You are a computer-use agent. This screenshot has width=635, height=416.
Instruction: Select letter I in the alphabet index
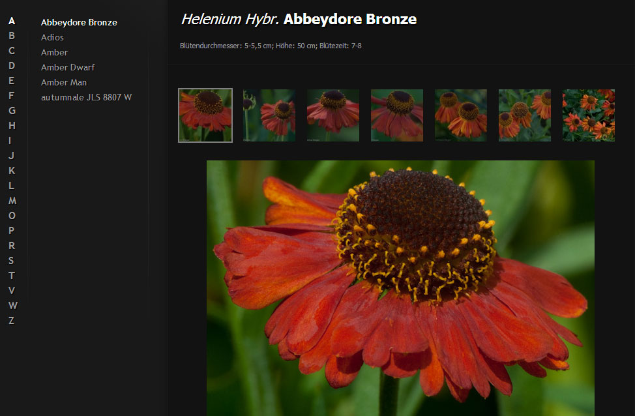10,141
